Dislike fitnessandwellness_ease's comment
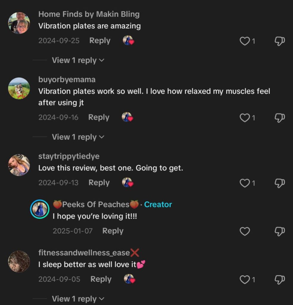The height and width of the screenshot is (305, 293). [x=280, y=280]
